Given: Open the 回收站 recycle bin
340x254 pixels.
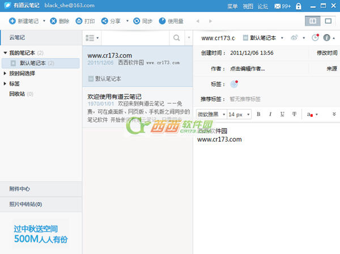Looking at the screenshot, I should point(21,94).
